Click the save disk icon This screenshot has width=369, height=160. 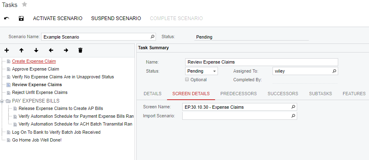click(x=21, y=18)
